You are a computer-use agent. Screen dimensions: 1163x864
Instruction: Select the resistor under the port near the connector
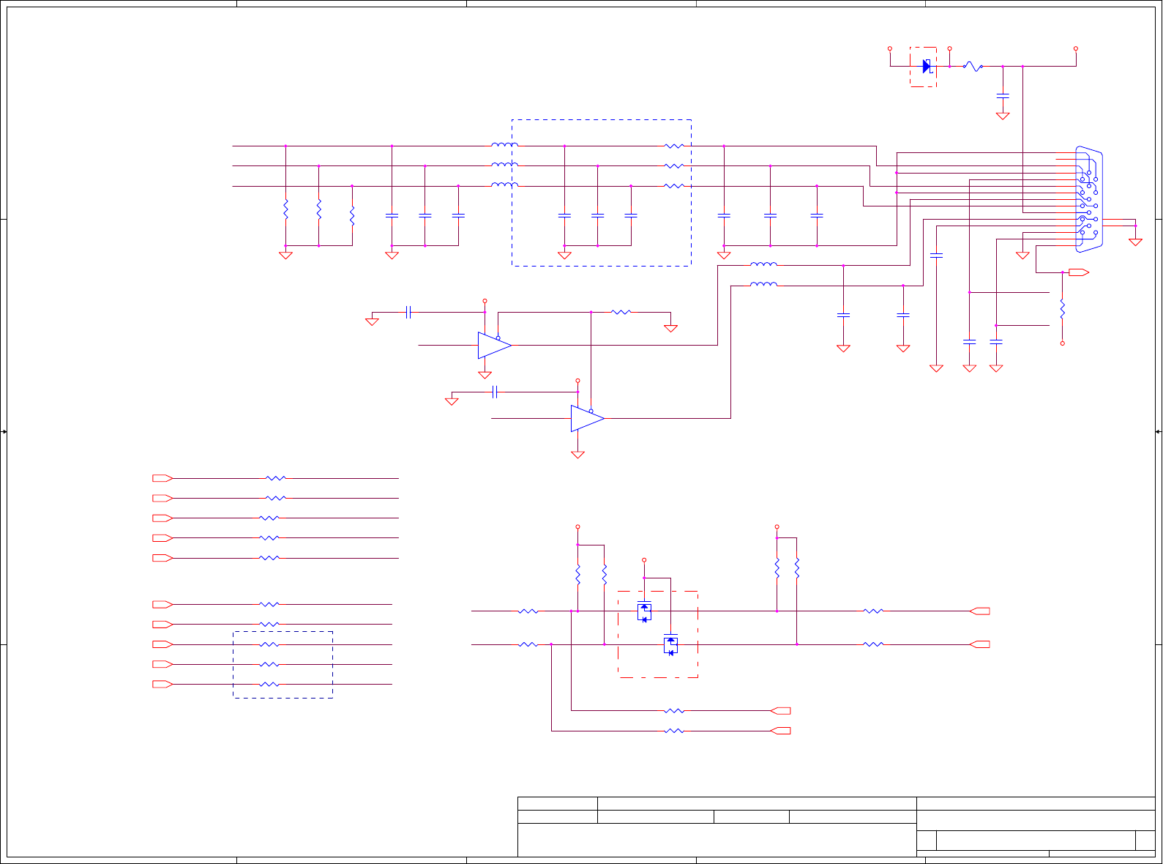[1062, 310]
